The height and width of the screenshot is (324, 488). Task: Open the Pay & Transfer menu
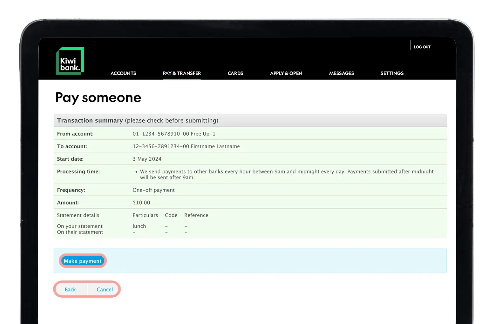tap(182, 73)
